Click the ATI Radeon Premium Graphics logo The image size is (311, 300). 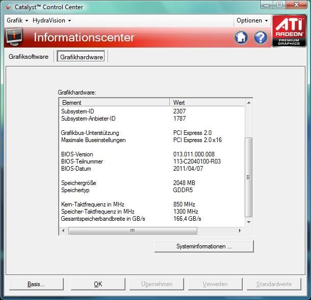(x=289, y=31)
